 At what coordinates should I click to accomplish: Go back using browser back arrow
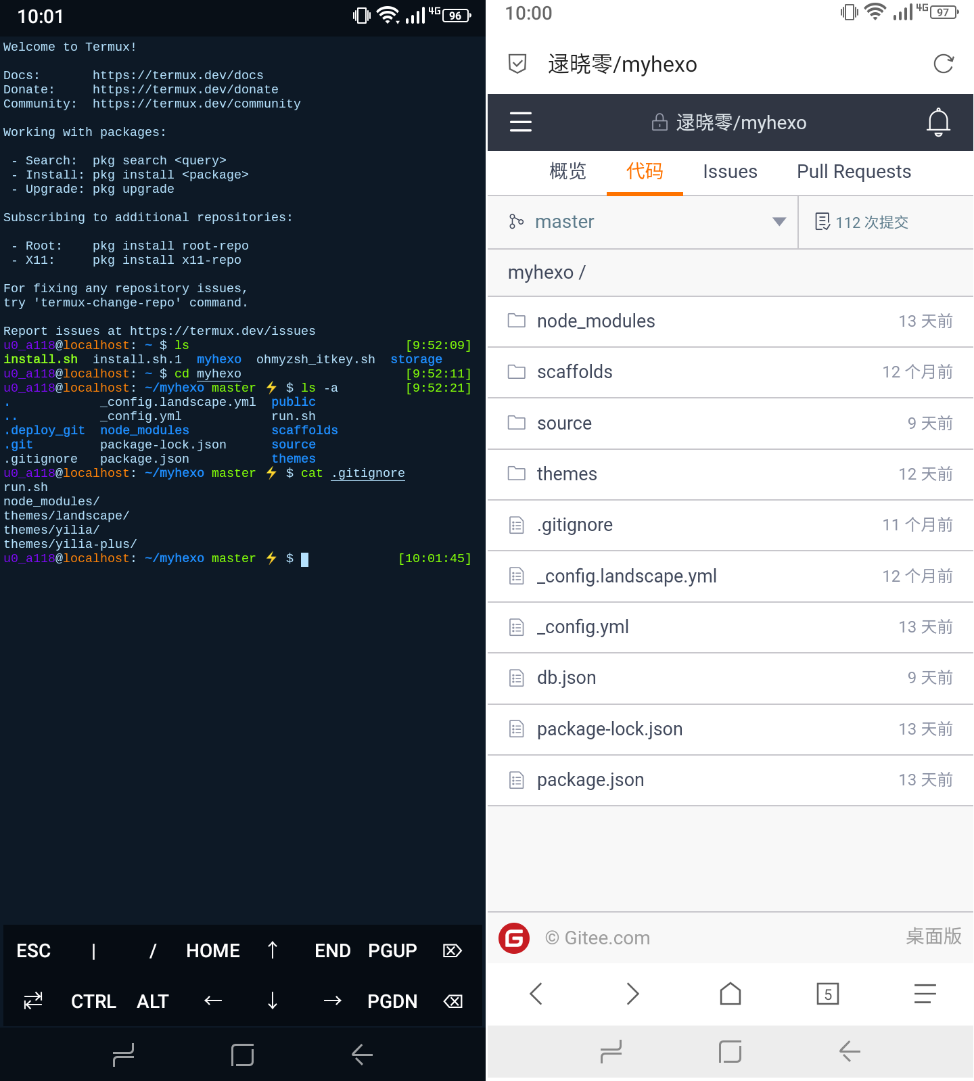pyautogui.click(x=536, y=994)
